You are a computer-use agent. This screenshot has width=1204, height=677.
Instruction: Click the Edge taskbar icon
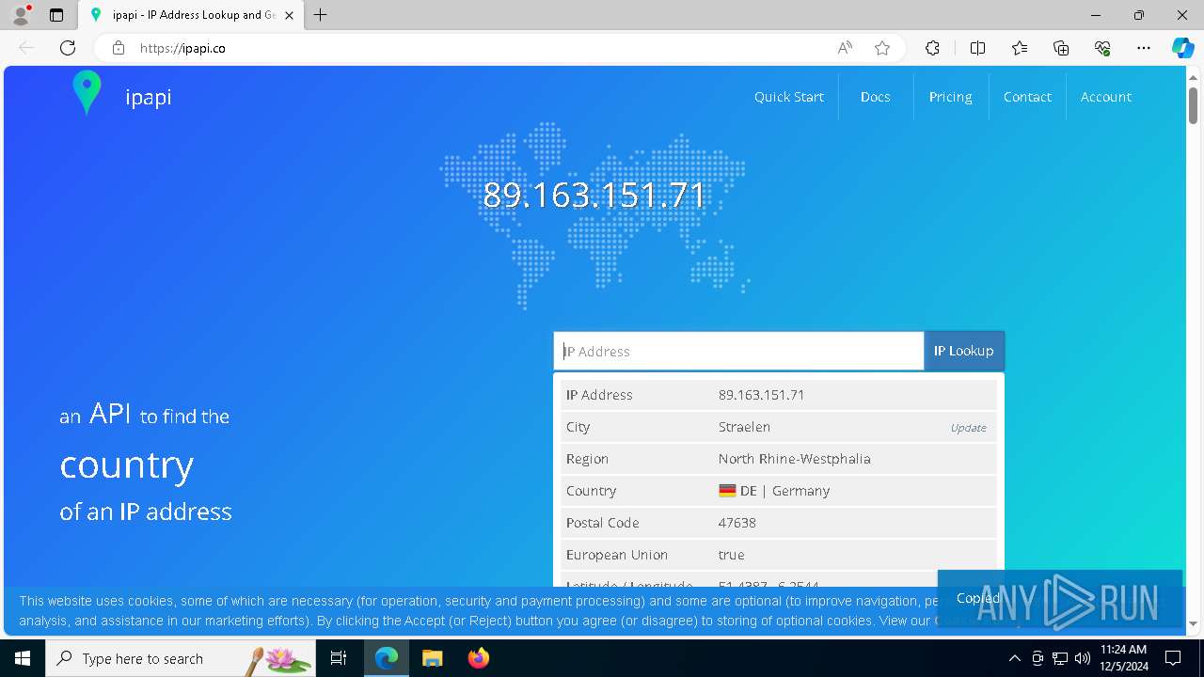[x=387, y=658]
